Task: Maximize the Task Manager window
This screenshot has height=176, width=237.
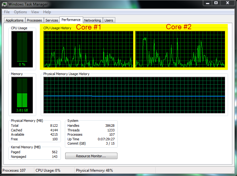Action: (216, 3)
